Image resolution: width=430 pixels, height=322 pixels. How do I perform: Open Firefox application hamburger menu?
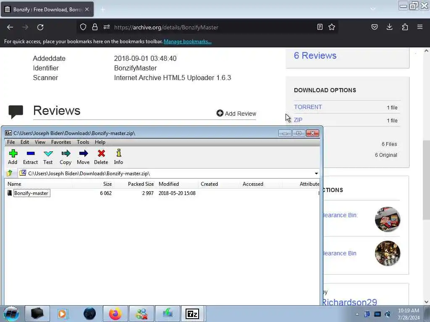[420, 27]
